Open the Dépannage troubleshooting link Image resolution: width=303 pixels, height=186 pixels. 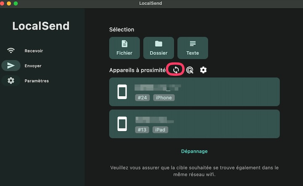click(x=194, y=151)
